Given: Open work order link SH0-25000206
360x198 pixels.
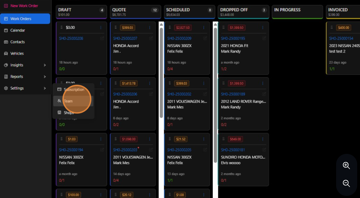Looking at the screenshot, I should pos(125,94).
